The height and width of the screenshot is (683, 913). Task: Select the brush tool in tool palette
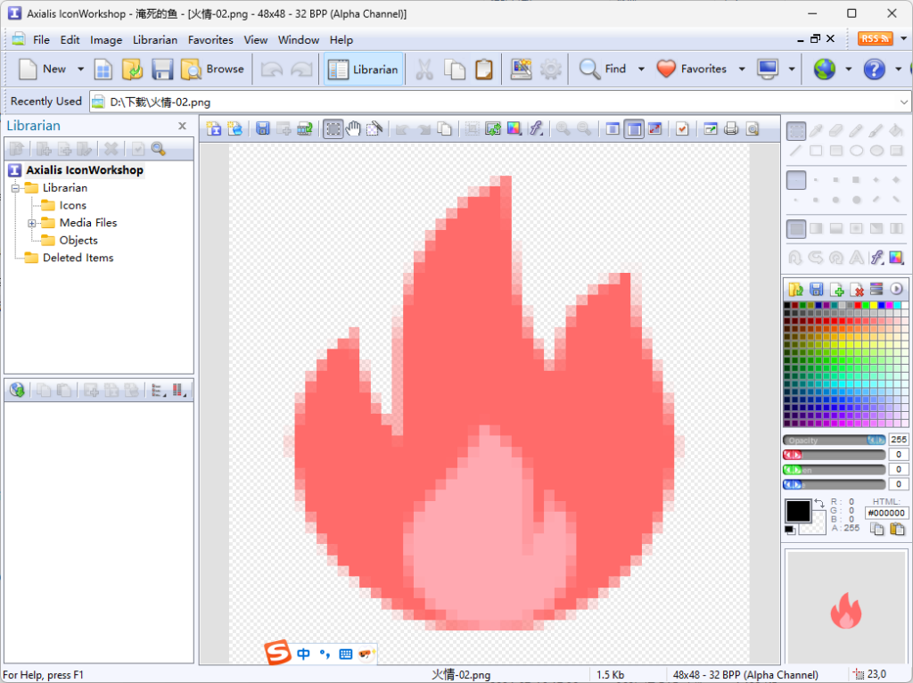coord(876,130)
